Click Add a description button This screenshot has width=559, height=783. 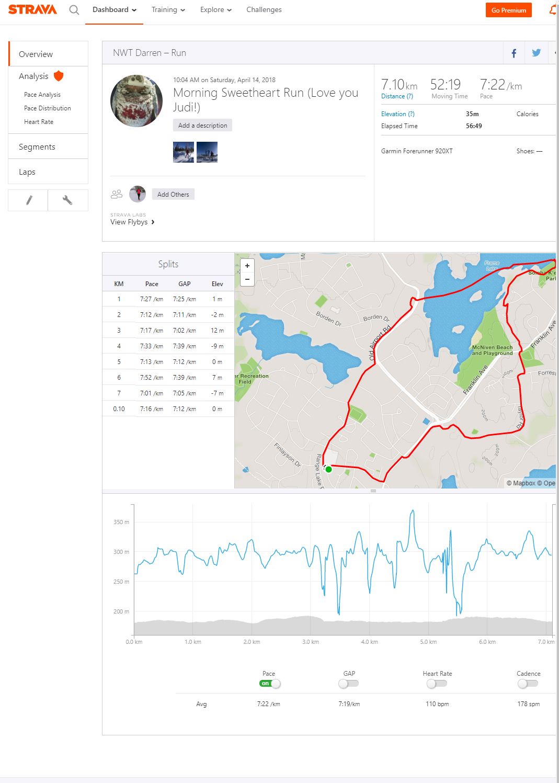pos(202,126)
